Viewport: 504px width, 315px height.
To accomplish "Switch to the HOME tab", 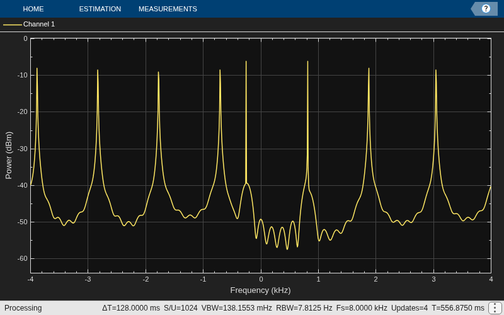I will tap(33, 9).
